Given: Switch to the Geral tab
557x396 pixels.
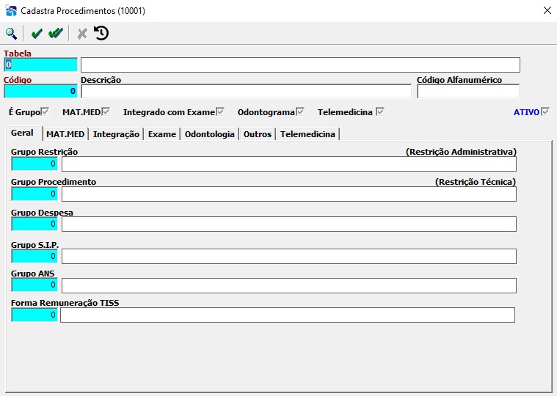Looking at the screenshot, I should click(22, 133).
